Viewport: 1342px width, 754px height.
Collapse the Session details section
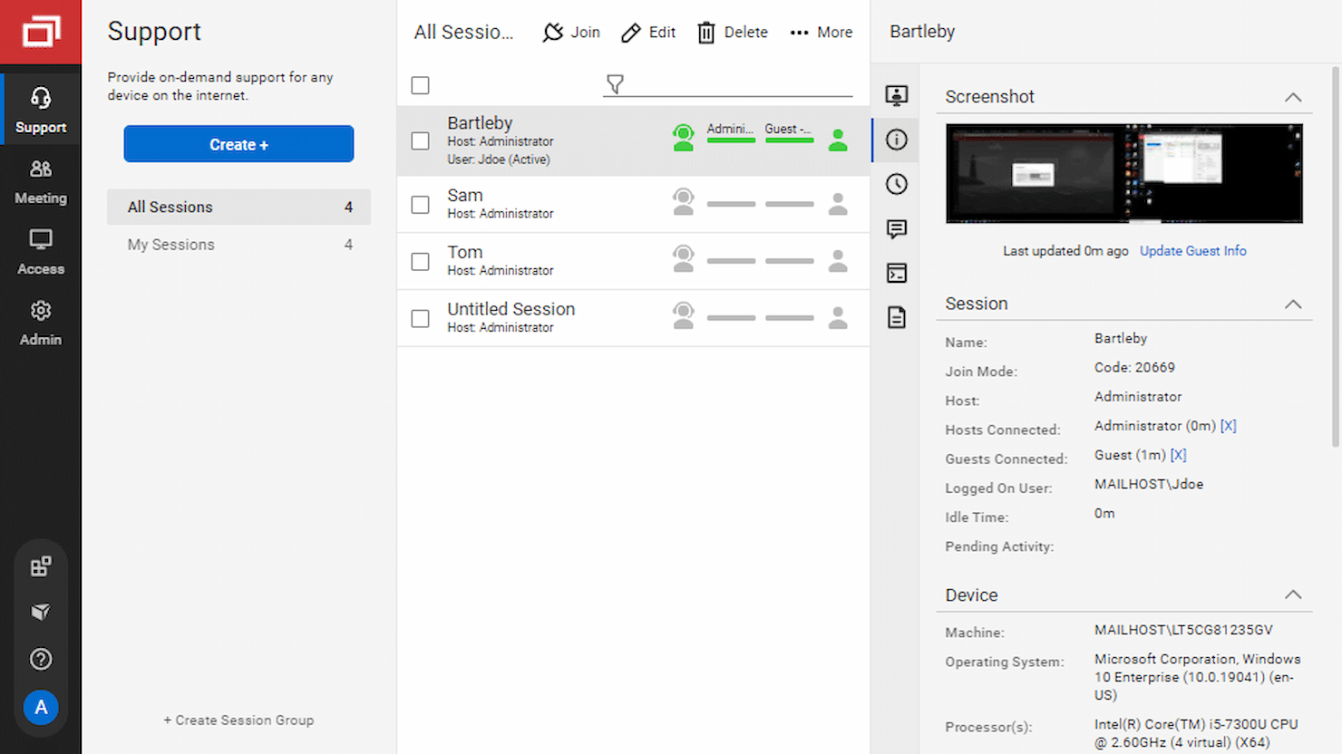click(x=1293, y=304)
